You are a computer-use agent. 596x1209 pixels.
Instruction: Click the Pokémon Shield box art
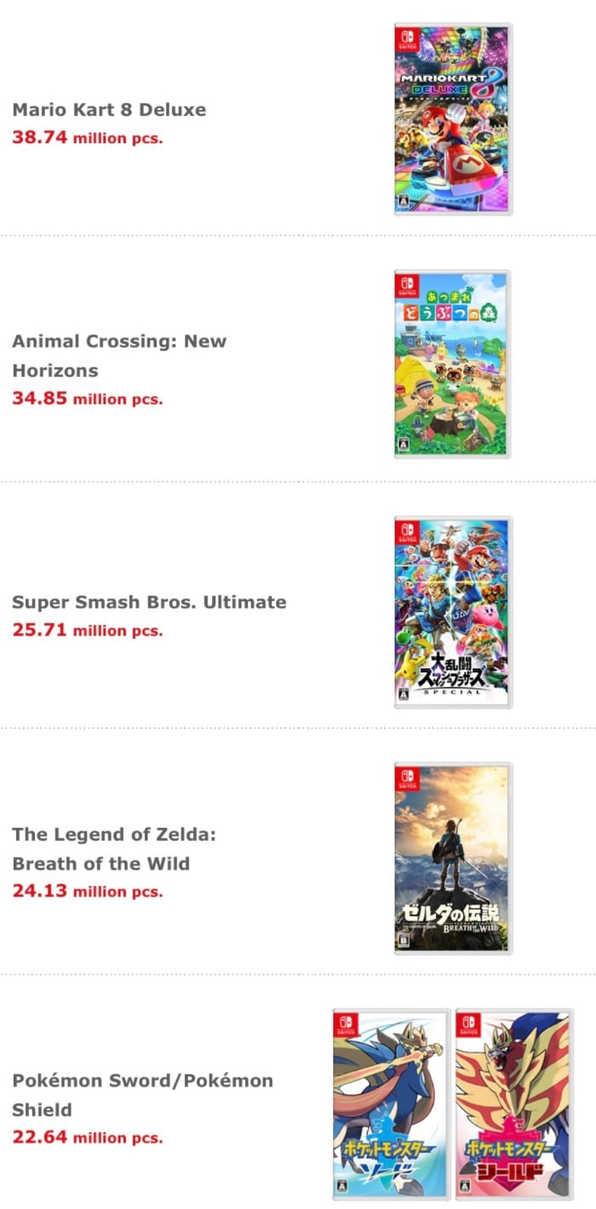514,1104
